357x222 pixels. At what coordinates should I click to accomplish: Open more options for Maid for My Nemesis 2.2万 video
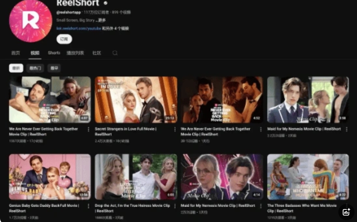[346, 129]
